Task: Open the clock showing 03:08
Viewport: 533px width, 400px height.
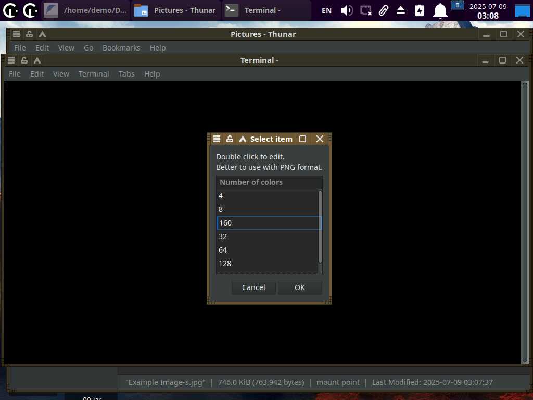Action: (488, 11)
